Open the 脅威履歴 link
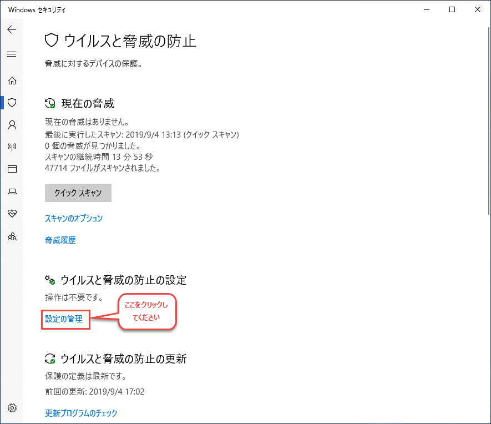This screenshot has width=491, height=424. click(x=60, y=240)
